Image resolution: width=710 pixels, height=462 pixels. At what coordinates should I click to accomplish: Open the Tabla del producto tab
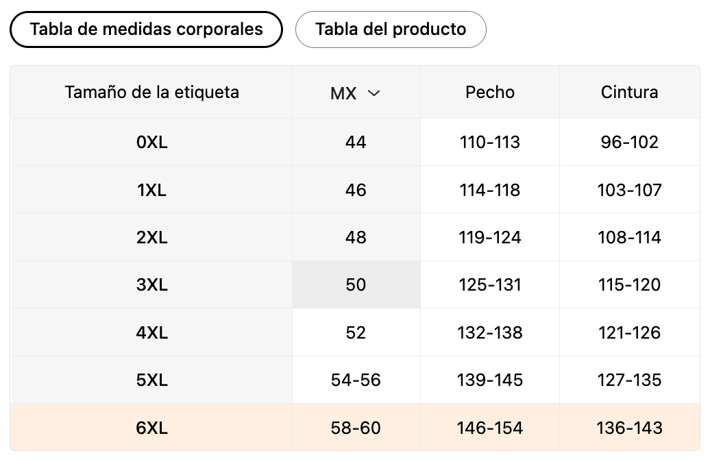click(391, 30)
